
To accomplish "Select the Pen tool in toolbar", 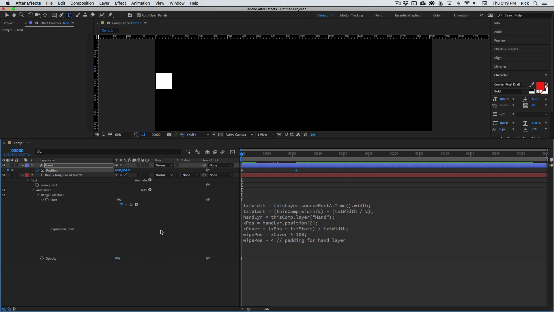I will [x=61, y=15].
